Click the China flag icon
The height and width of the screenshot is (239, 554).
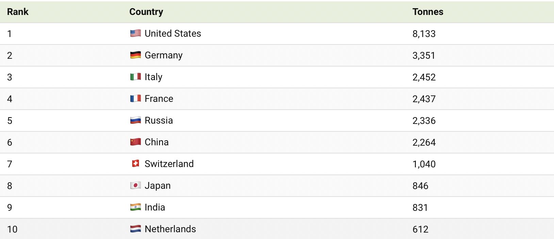(135, 142)
